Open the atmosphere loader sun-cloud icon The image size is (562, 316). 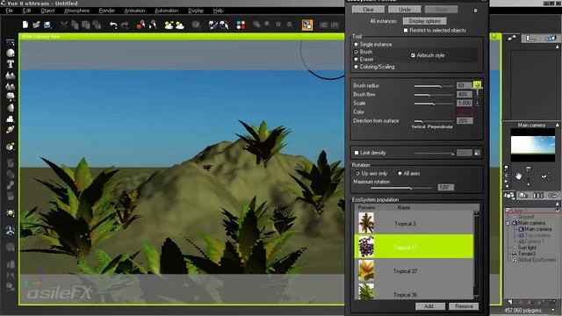tap(169, 25)
